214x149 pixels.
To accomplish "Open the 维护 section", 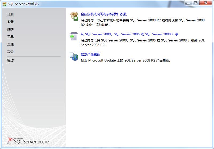I will [10, 29].
